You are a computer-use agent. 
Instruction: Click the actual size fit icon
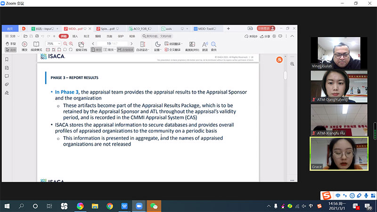tap(48, 50)
